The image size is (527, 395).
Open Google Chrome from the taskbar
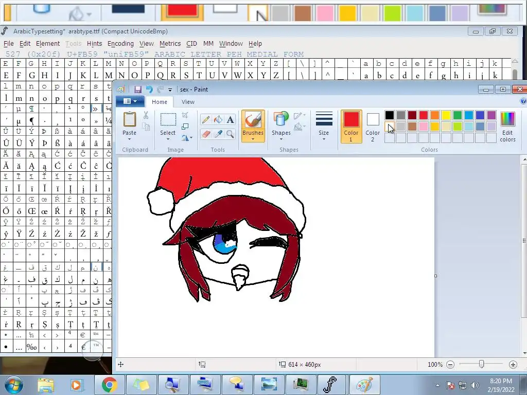click(x=109, y=385)
